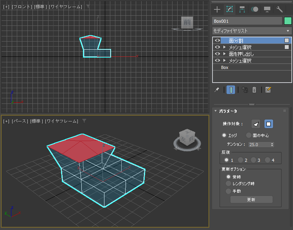The height and width of the screenshot is (230, 293).
Task: Select レンダリング時 update option
Action: [x=228, y=184]
